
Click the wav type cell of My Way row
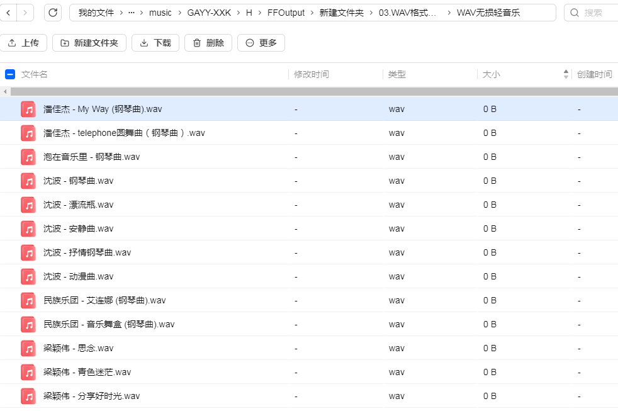point(396,110)
